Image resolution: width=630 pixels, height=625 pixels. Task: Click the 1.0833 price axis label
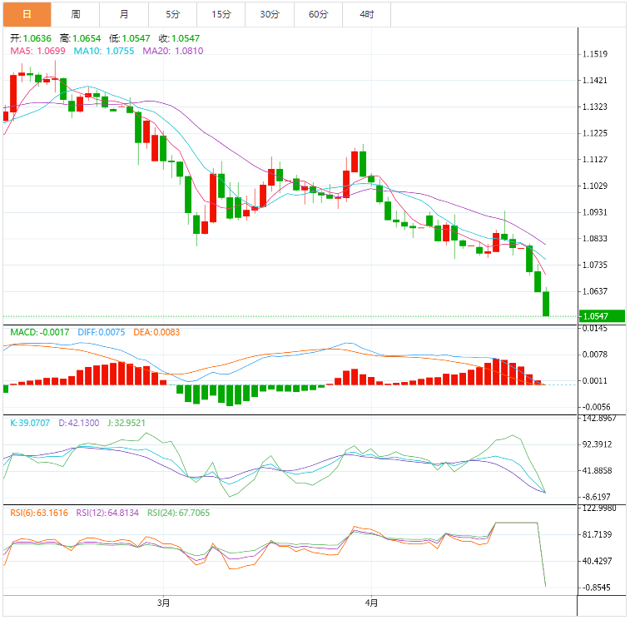pyautogui.click(x=595, y=239)
